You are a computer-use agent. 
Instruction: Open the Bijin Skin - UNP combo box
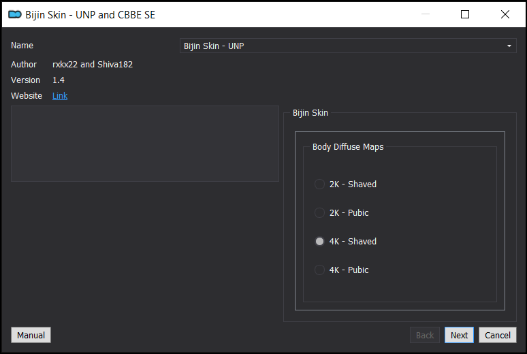point(348,46)
